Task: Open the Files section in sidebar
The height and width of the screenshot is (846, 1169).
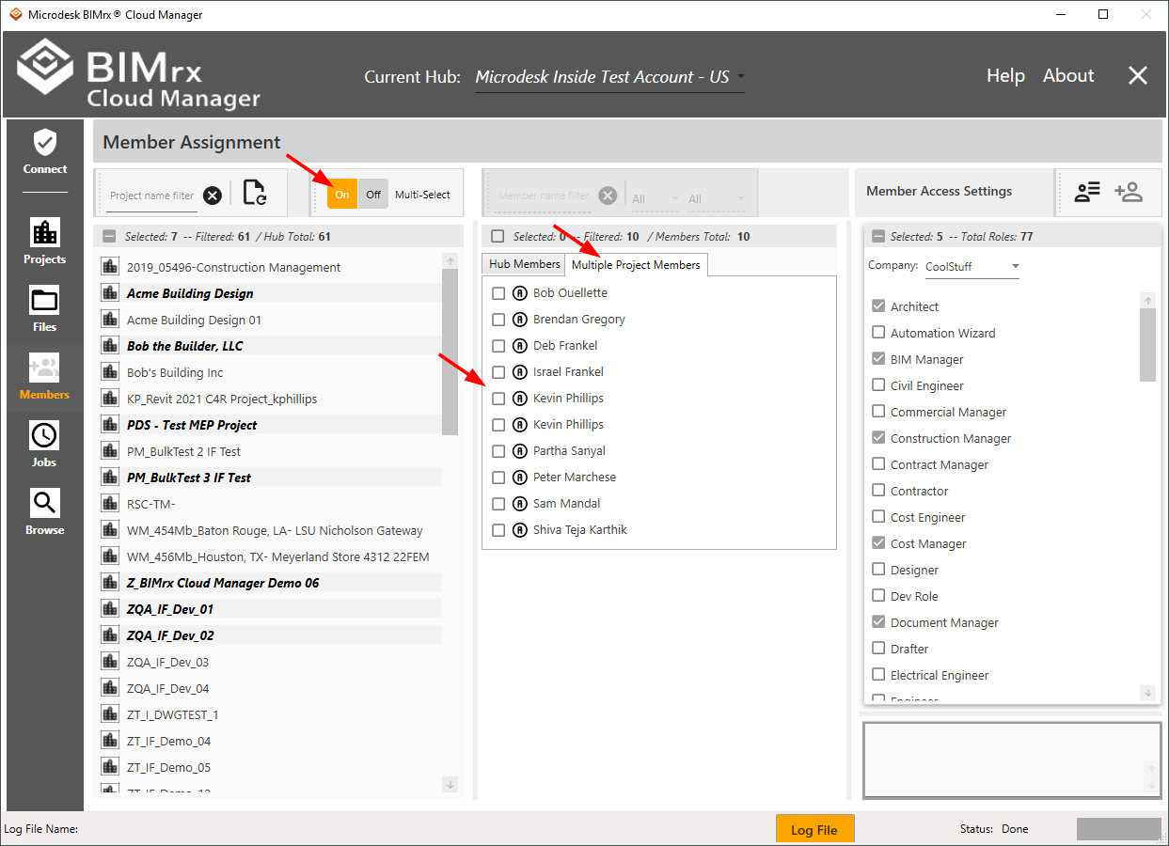Action: pos(45,309)
